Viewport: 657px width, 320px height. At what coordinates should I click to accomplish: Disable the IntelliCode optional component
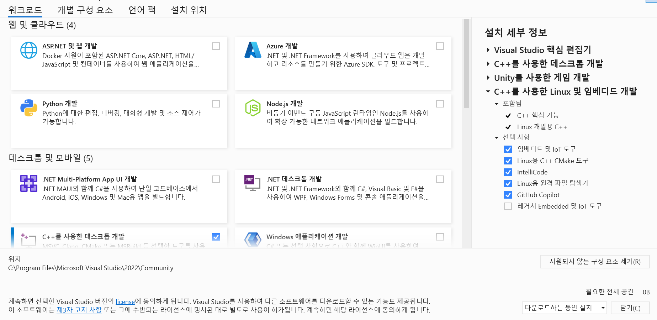click(x=508, y=172)
